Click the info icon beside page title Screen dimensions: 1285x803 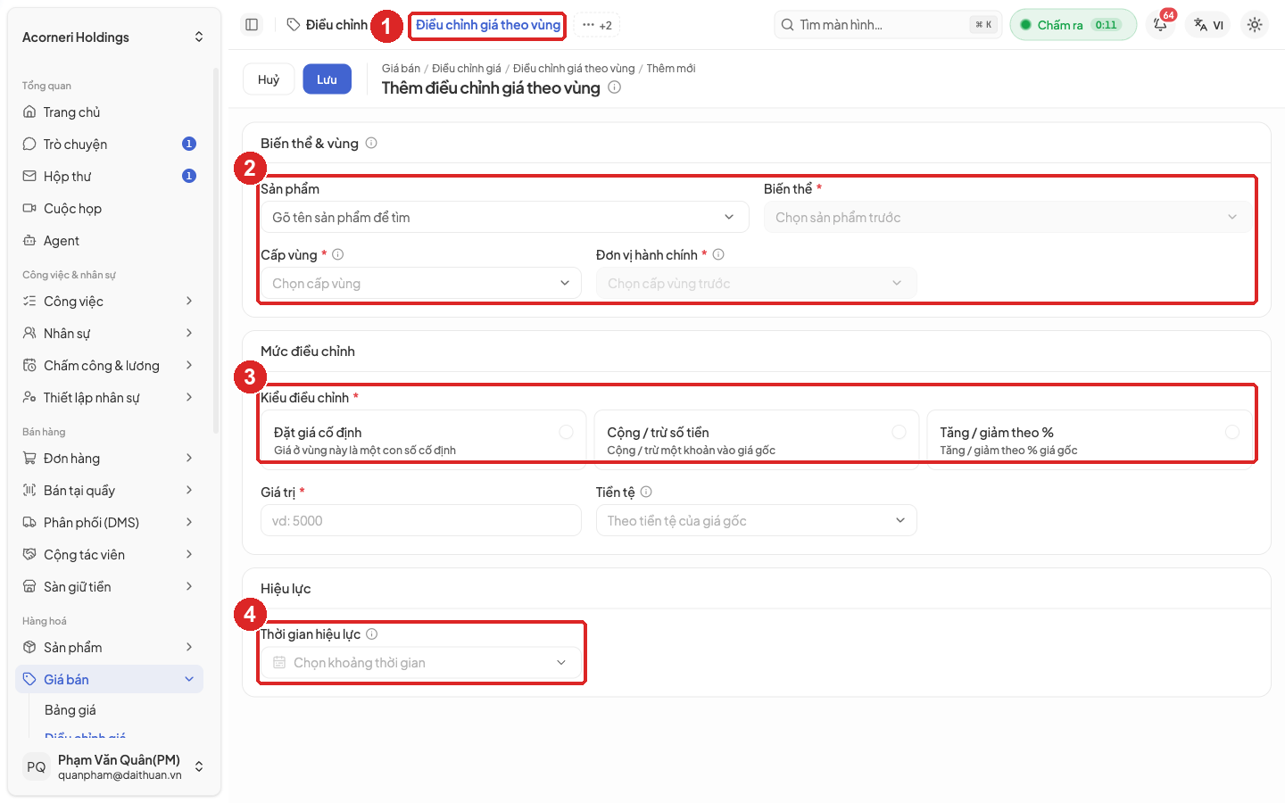pyautogui.click(x=614, y=87)
